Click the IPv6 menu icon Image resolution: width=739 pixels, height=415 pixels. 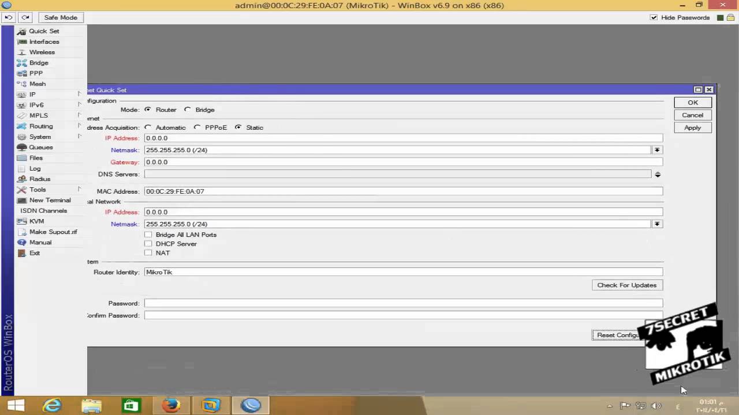click(21, 105)
